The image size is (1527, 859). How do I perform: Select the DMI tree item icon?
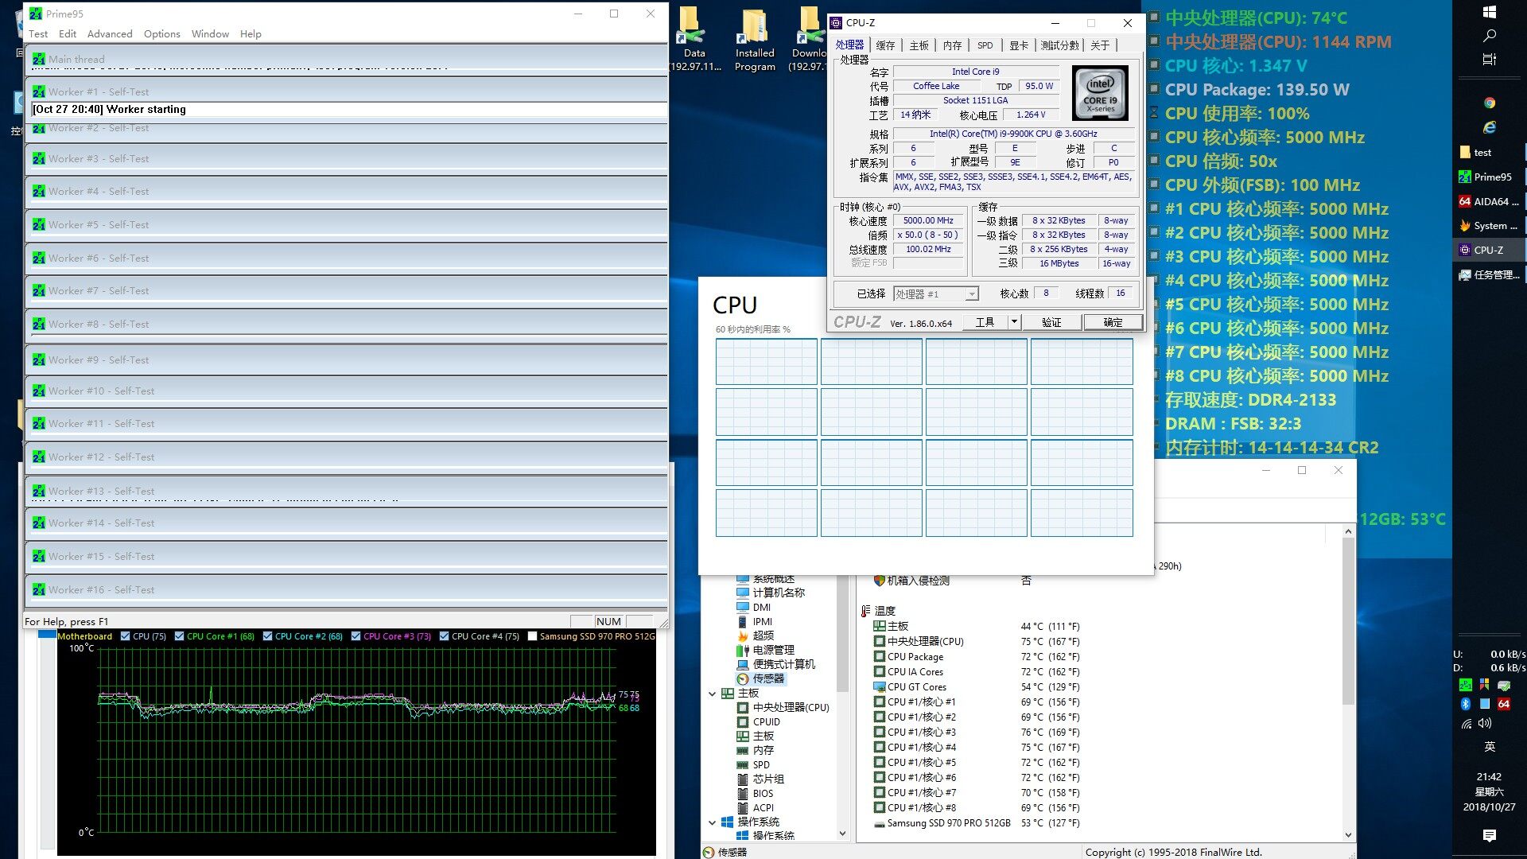[x=743, y=607]
